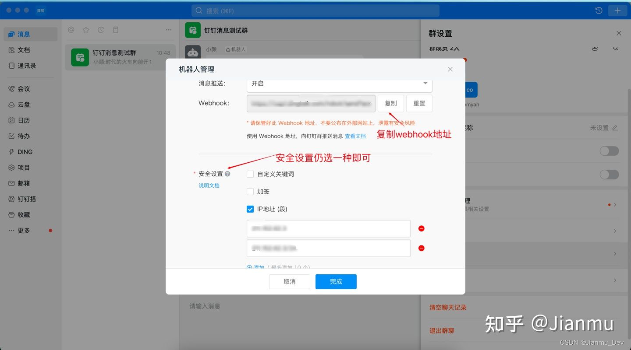
Task: Click the @ mentions filter icon
Action: (x=71, y=30)
